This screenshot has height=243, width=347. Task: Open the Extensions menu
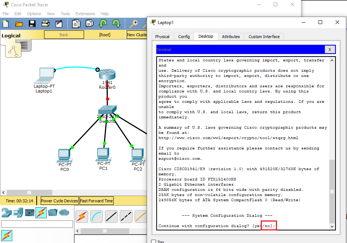85,14
